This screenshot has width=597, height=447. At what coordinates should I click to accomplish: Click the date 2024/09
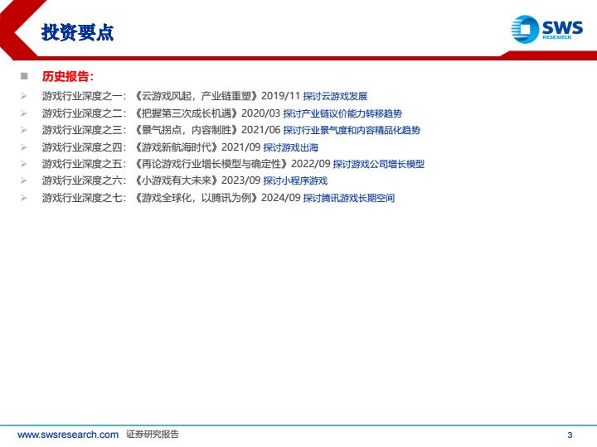pyautogui.click(x=280, y=197)
